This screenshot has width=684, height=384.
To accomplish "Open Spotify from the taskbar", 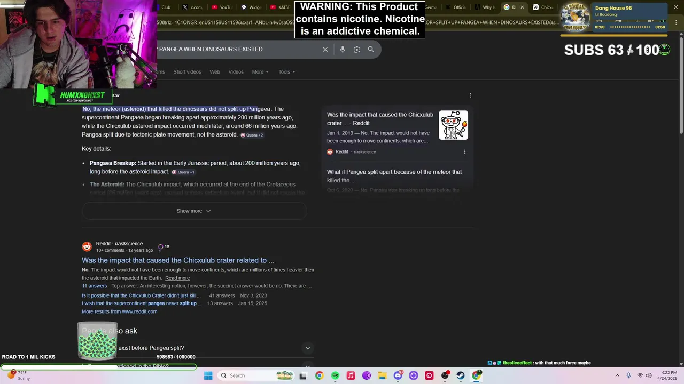I will point(335,375).
